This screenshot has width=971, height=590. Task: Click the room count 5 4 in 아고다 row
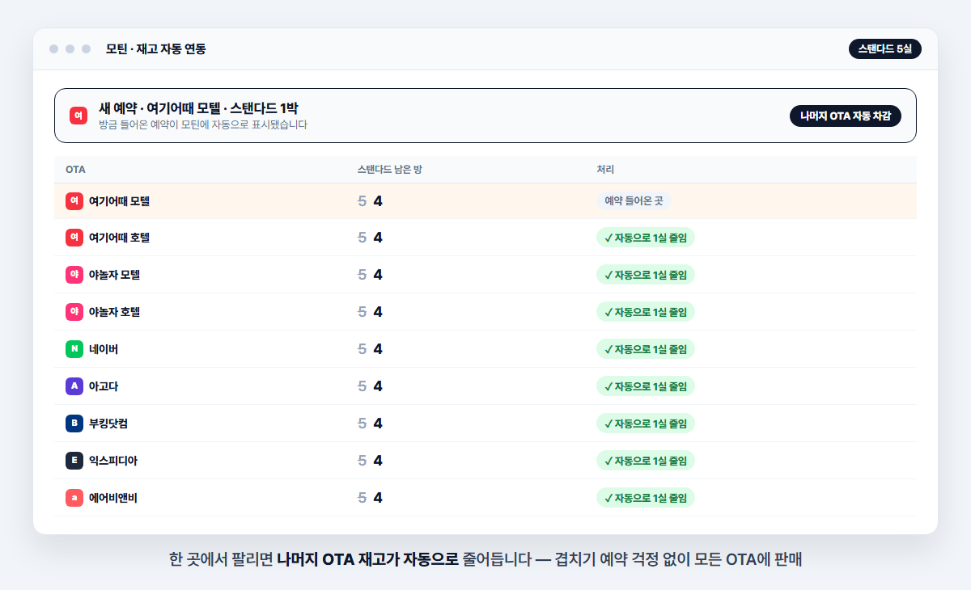[x=370, y=386]
